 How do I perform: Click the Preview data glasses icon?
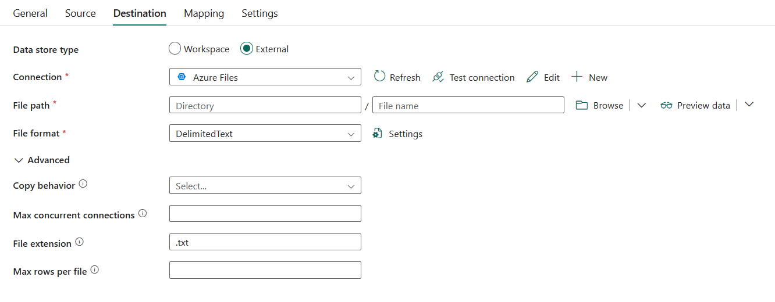[x=666, y=105]
